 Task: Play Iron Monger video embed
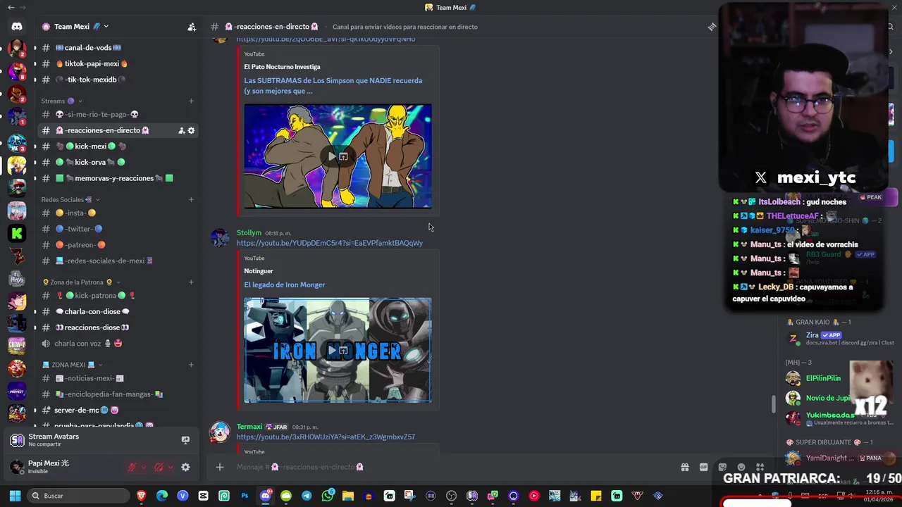tap(332, 351)
